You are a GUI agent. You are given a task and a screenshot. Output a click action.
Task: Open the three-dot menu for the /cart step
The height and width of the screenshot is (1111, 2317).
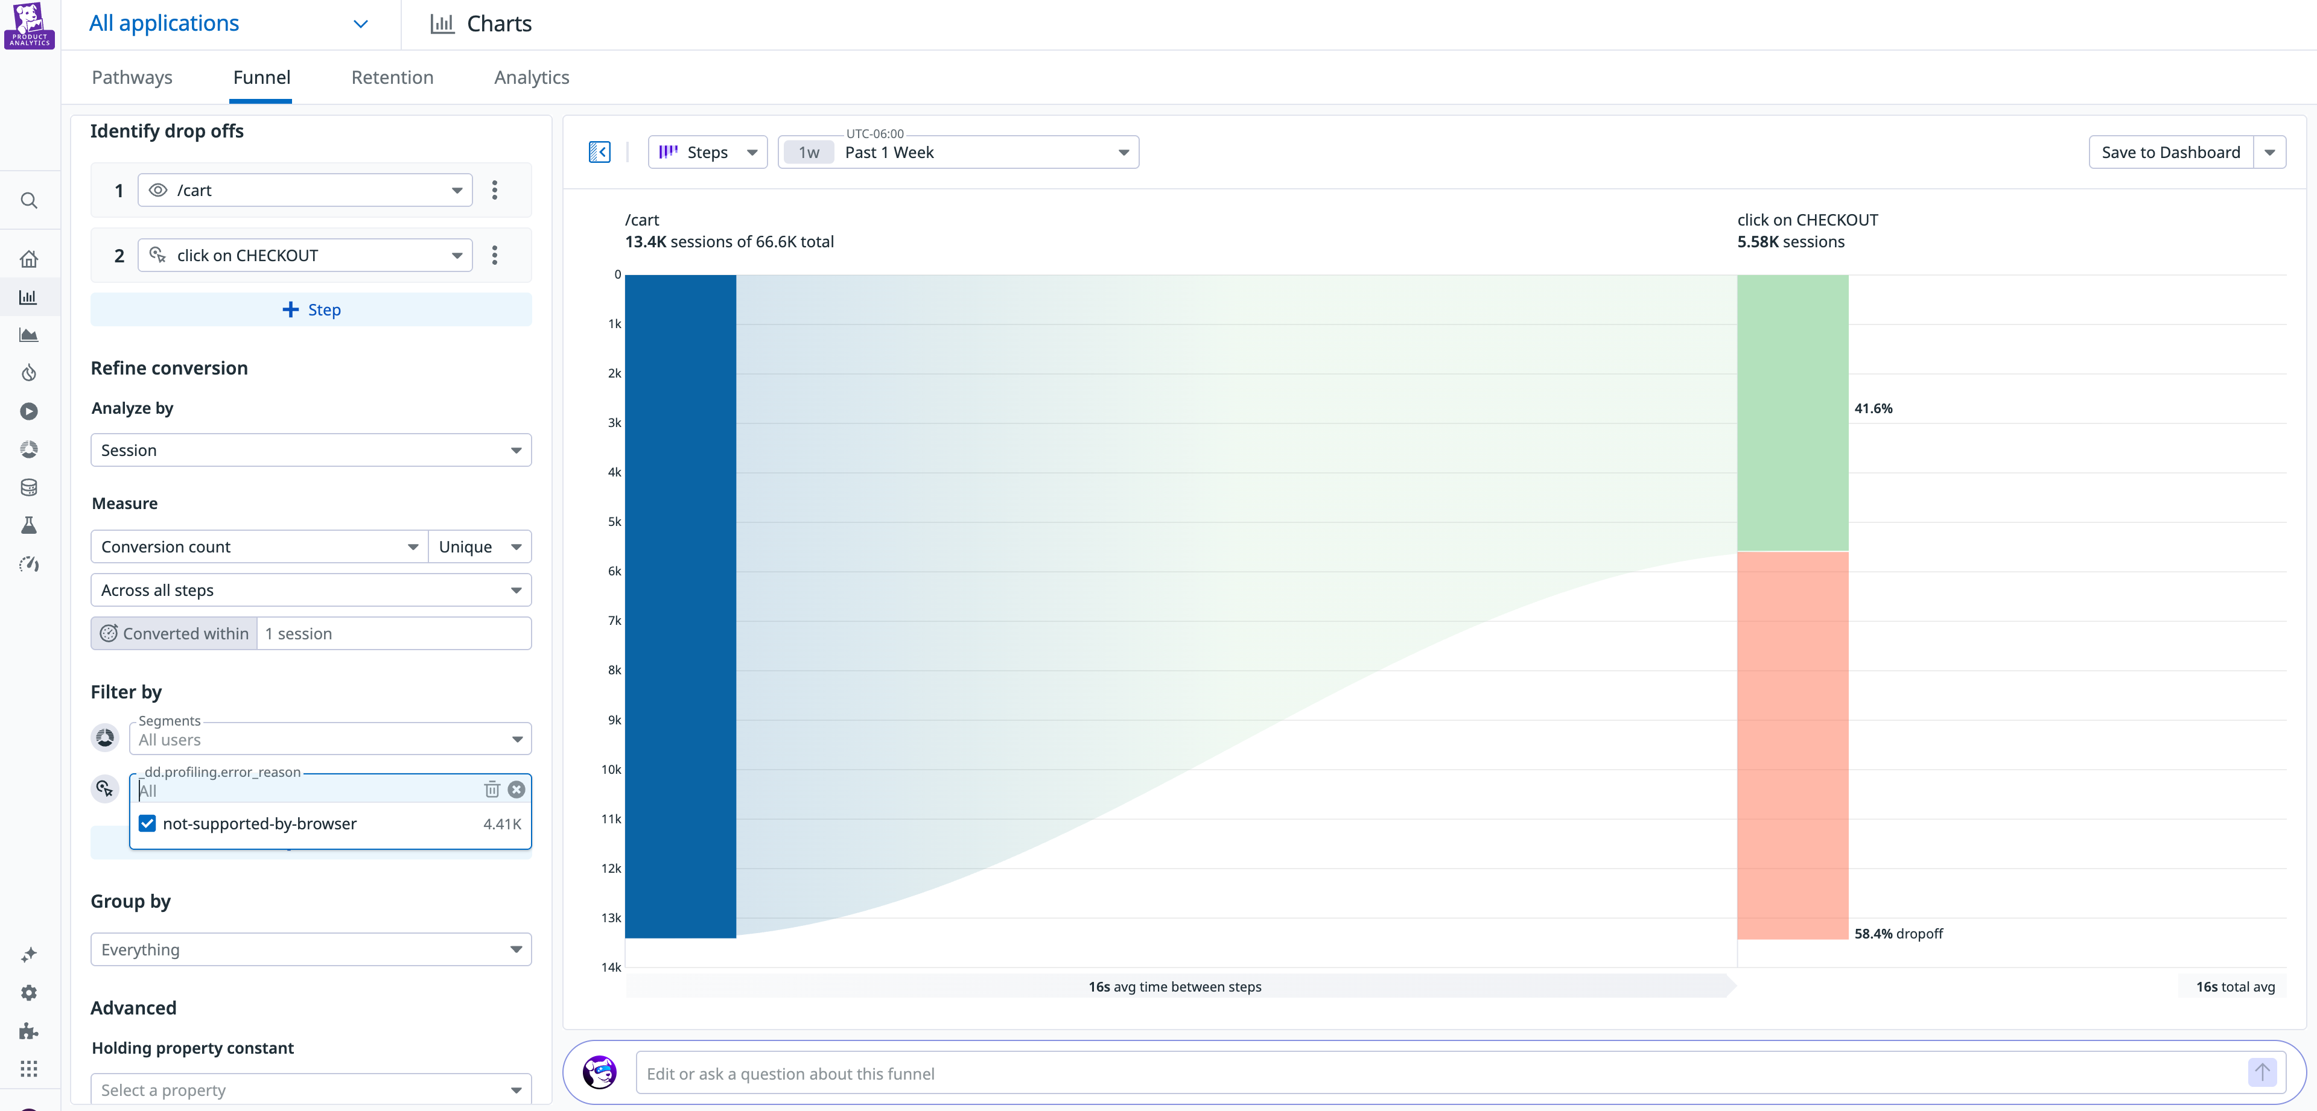click(495, 189)
